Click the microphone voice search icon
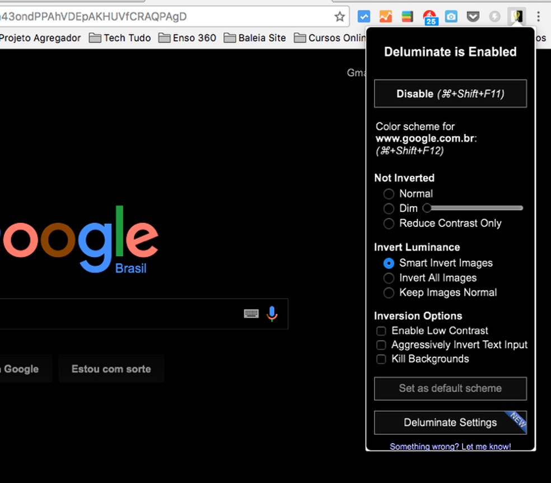The width and height of the screenshot is (551, 483). point(272,314)
